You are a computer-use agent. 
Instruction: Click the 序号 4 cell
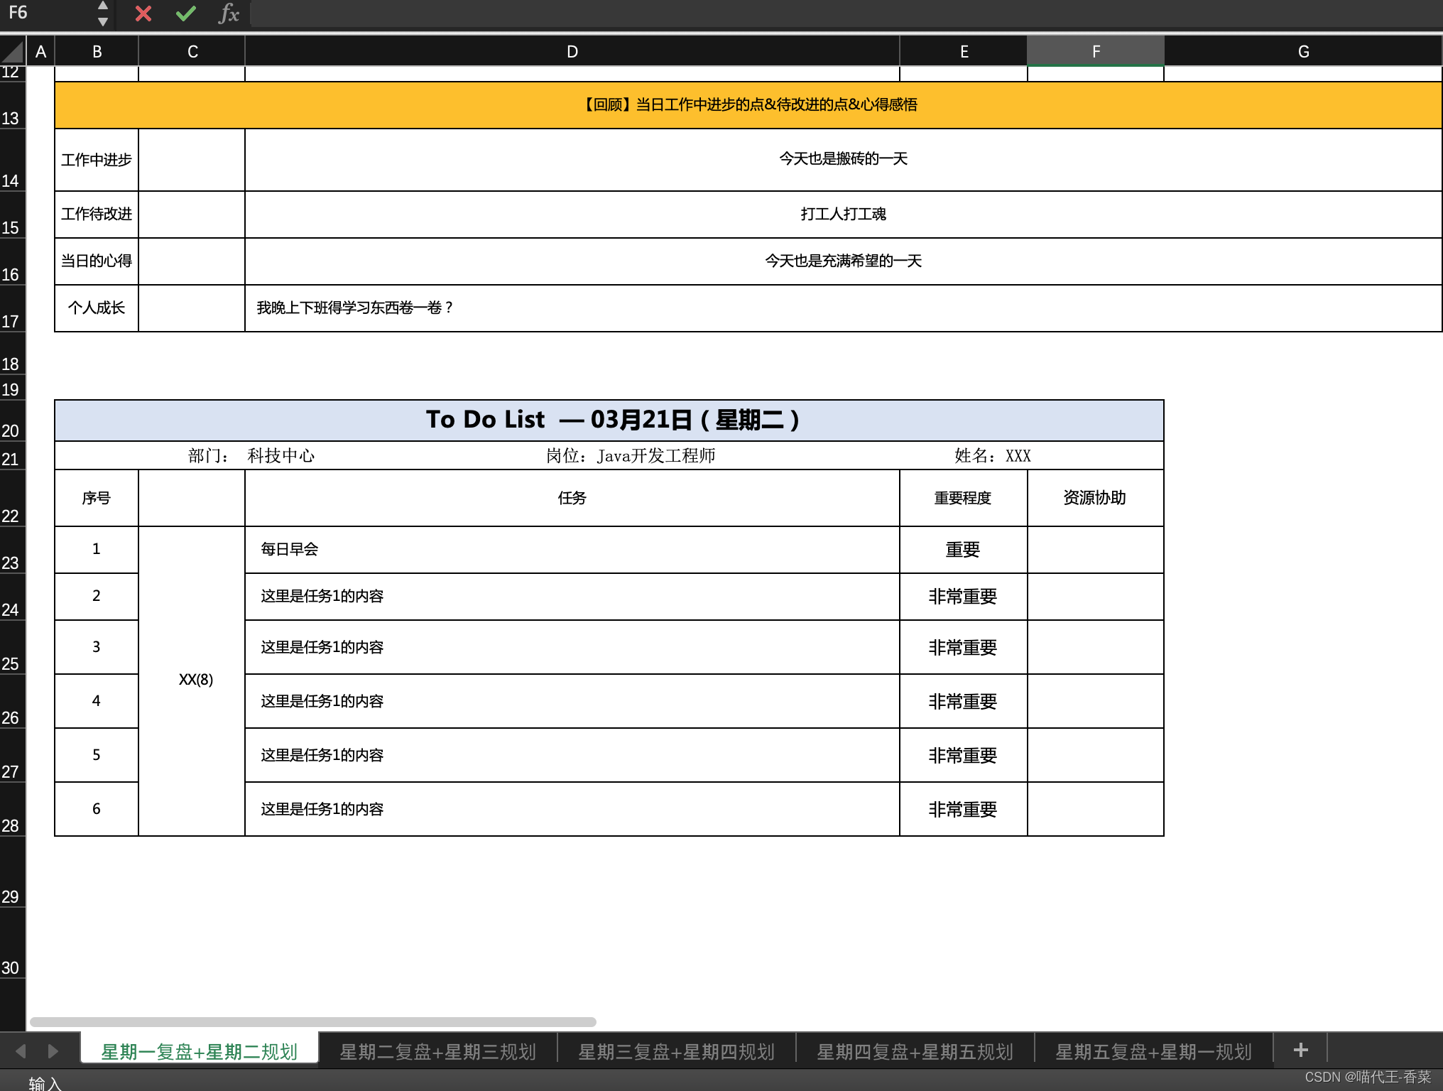click(x=97, y=701)
